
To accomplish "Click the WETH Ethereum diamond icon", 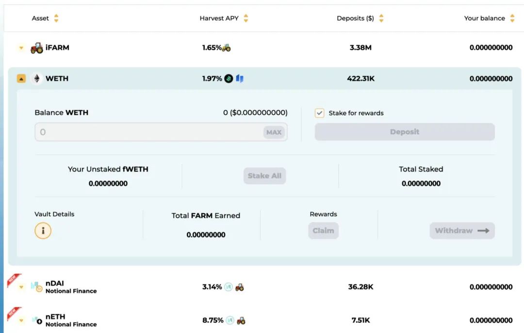I will pyautogui.click(x=37, y=79).
